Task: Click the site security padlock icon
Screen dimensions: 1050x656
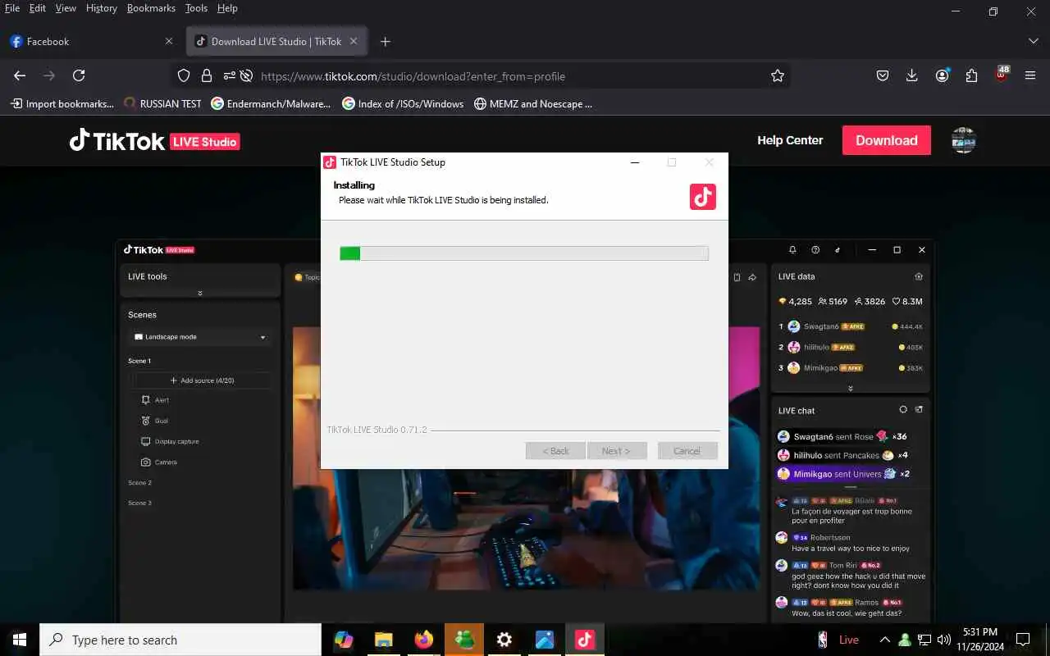Action: [x=207, y=75]
